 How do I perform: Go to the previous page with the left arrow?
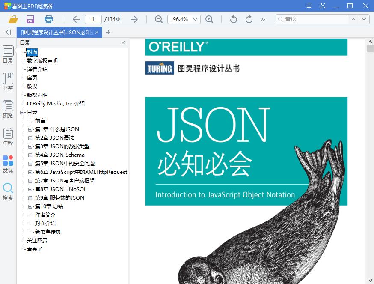pyautogui.click(x=76, y=19)
